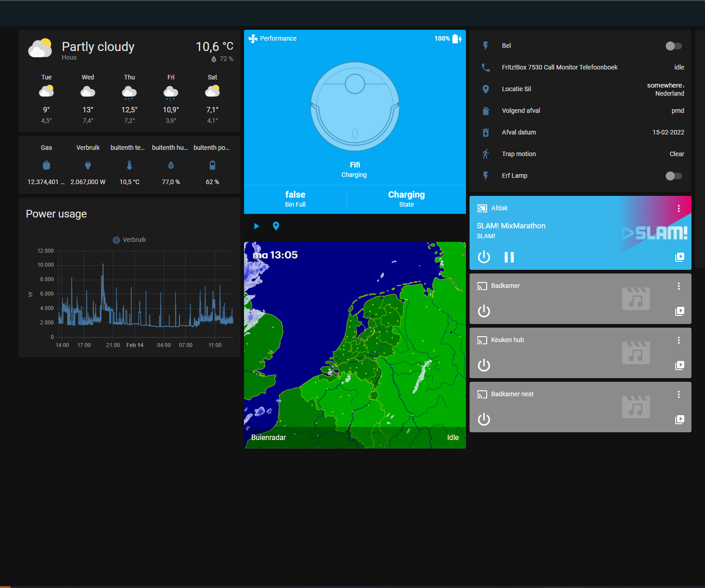Open the Keuken hub three-dot menu
Screen dimensions: 705x588
(x=679, y=340)
